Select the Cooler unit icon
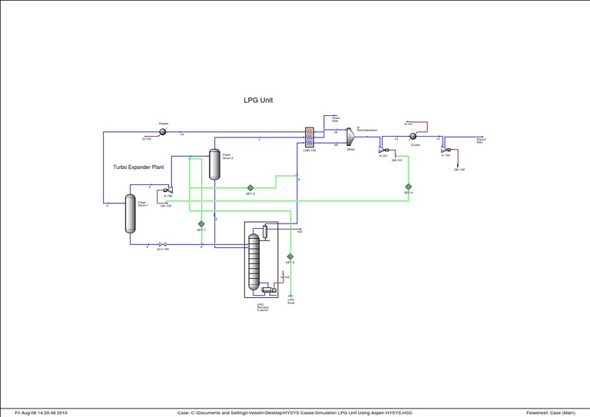Image resolution: width=590 pixels, height=417 pixels. [413, 137]
